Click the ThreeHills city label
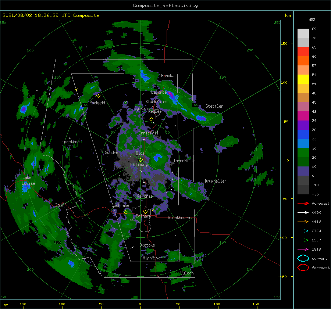Viewport: 331px width, 309px height. [184, 161]
